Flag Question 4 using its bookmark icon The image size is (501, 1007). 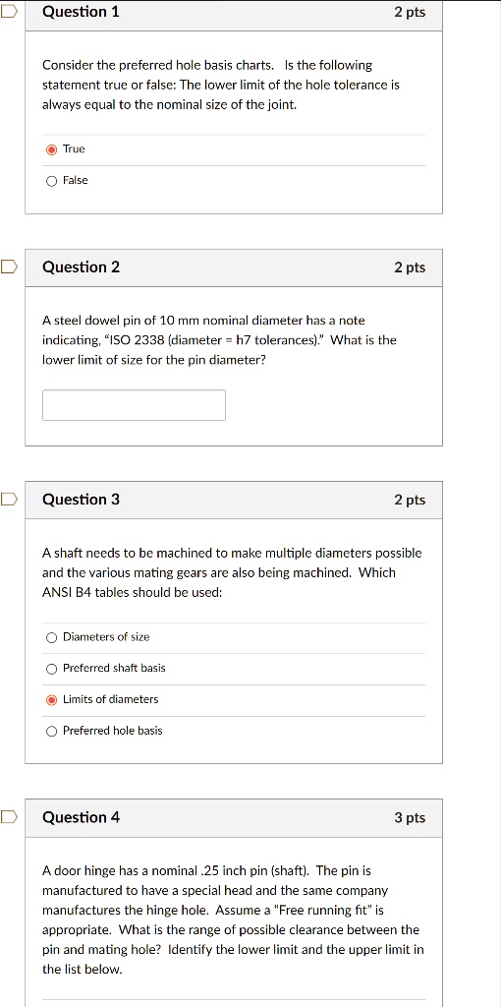click(8, 817)
